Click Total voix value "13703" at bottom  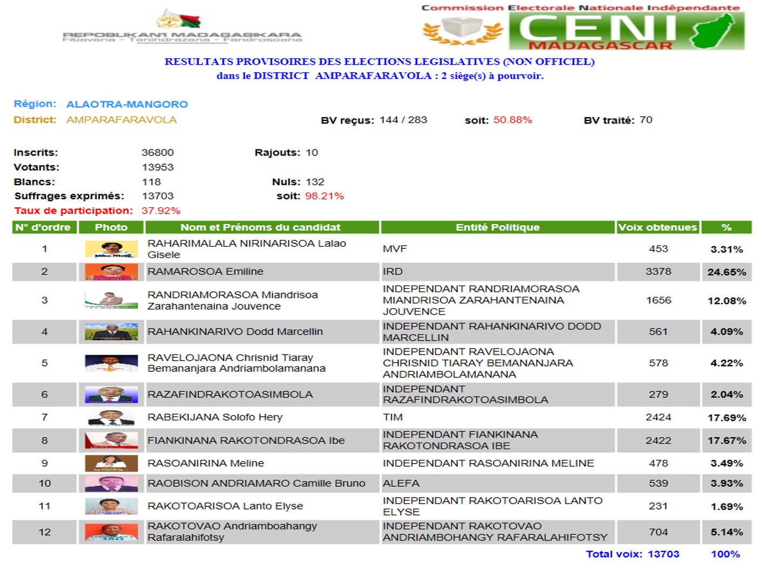pyautogui.click(x=664, y=554)
